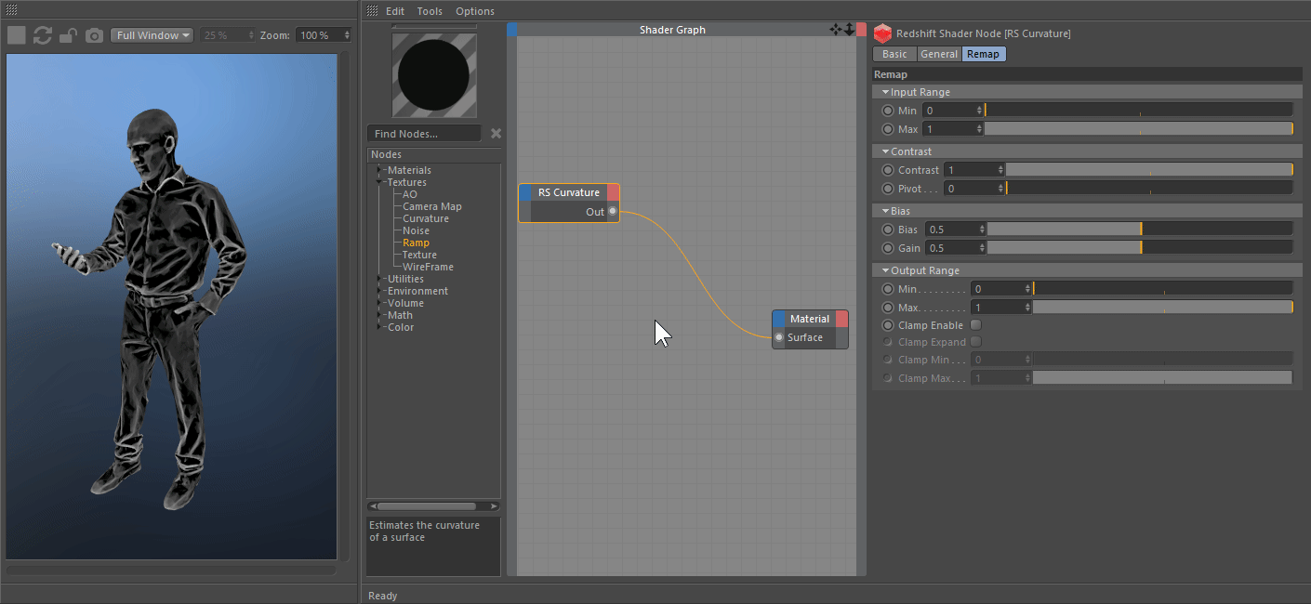
Task: Toggle the Bias animation dot
Action: (887, 230)
